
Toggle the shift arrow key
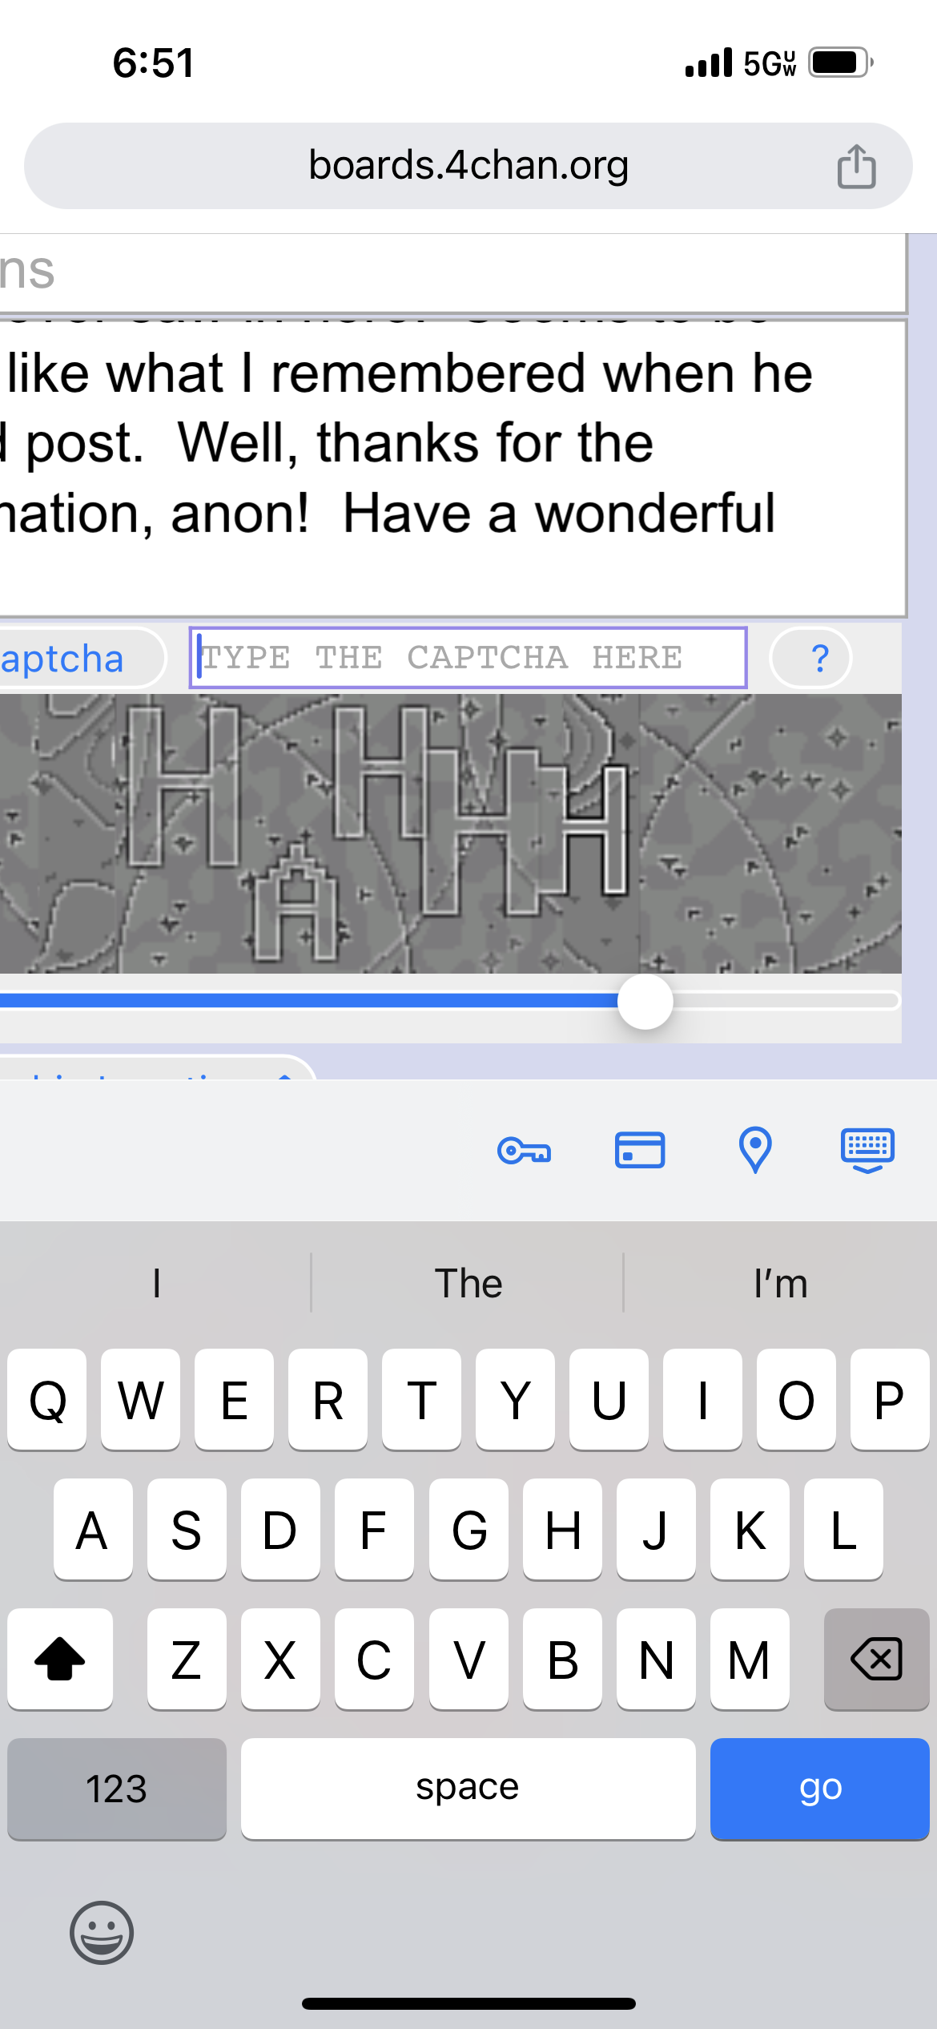[60, 1659]
